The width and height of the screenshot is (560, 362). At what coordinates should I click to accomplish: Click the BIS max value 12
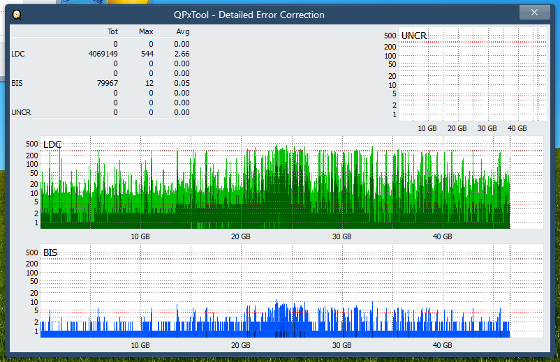pos(149,83)
